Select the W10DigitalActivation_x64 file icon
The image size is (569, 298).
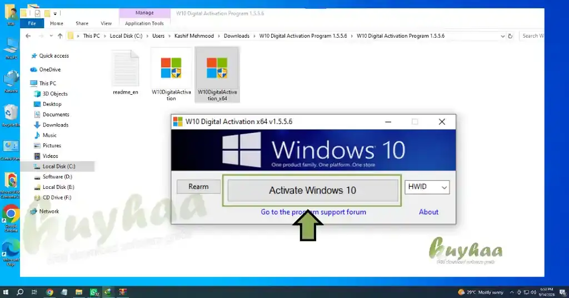(217, 75)
